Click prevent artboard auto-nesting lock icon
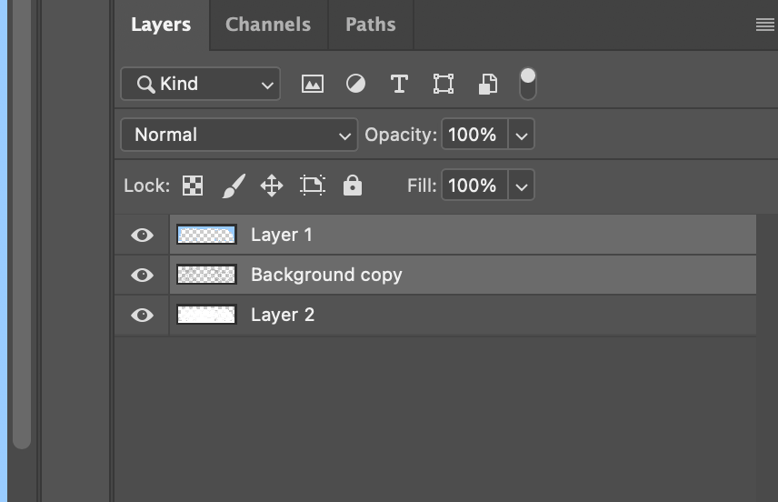 [x=313, y=186]
